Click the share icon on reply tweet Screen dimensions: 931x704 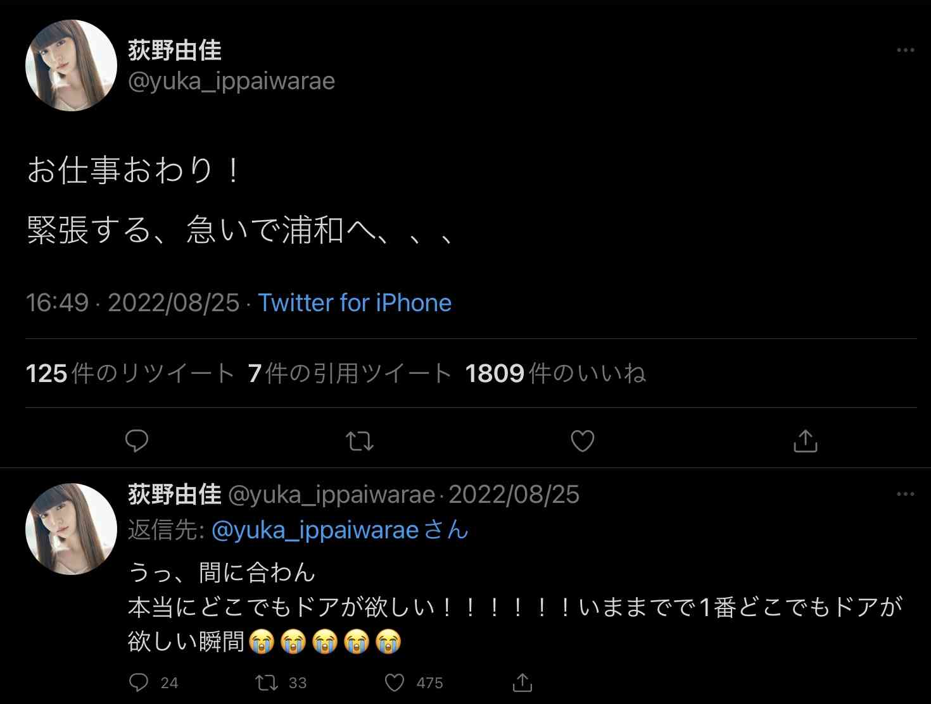coord(522,682)
